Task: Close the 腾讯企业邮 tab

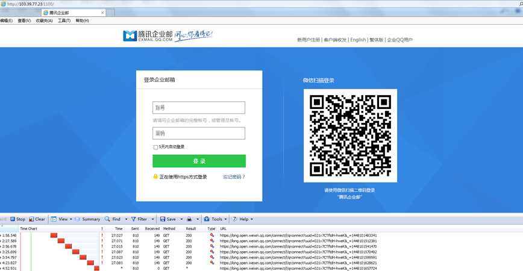Action: pyautogui.click(x=102, y=13)
